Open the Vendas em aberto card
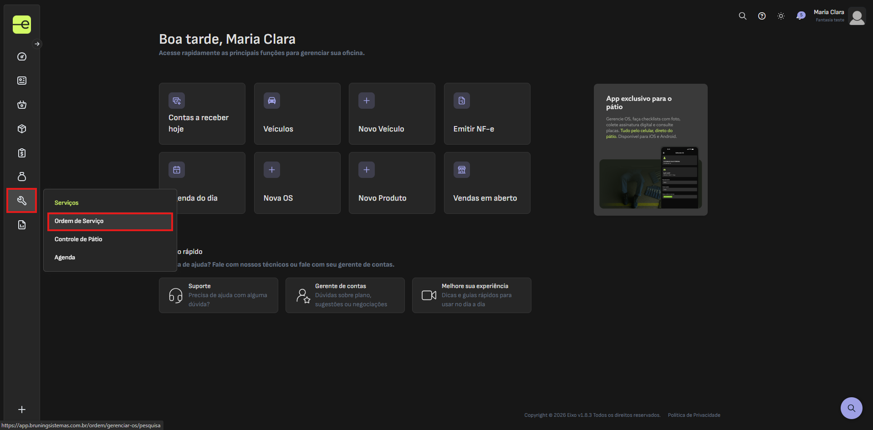This screenshot has height=430, width=873. (487, 183)
